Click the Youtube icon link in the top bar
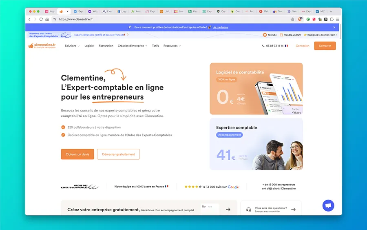This screenshot has width=367, height=230. [265, 35]
